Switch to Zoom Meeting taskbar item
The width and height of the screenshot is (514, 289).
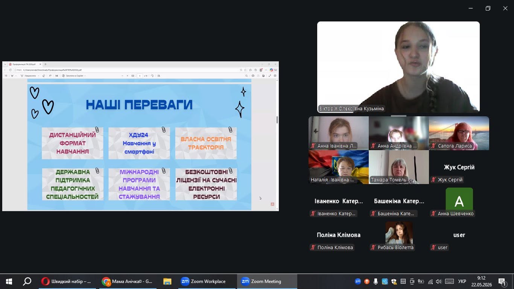point(267,281)
